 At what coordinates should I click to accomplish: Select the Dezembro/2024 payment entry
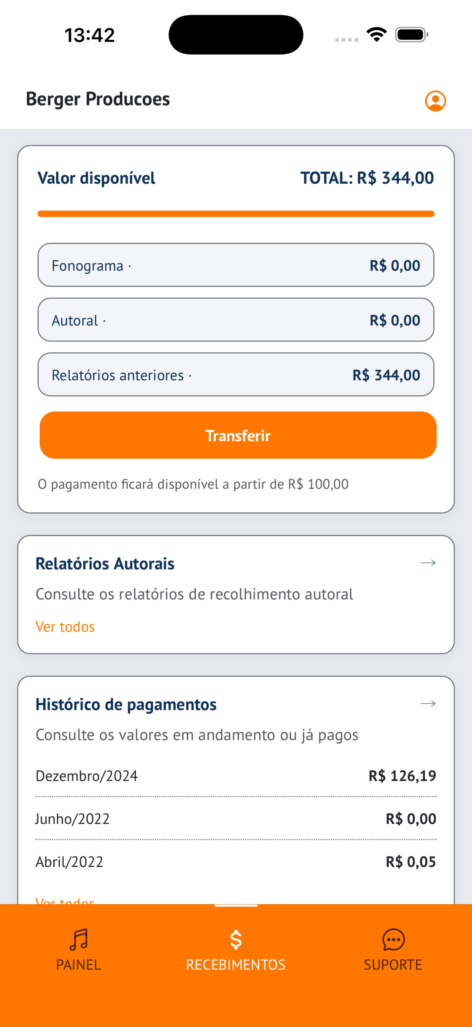point(236,776)
